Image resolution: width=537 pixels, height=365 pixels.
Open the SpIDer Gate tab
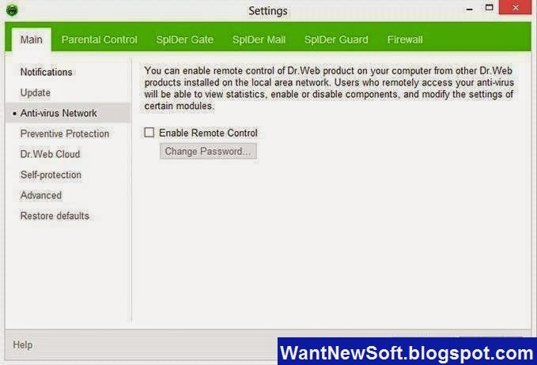(185, 40)
